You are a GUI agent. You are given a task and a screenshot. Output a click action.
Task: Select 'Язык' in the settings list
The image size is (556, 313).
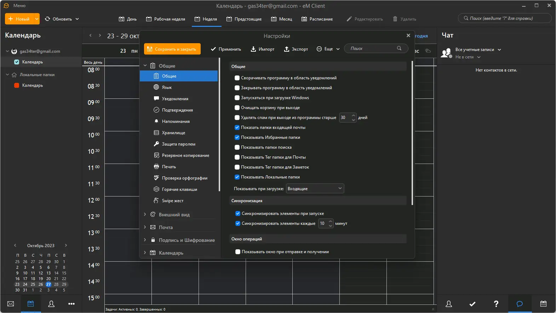pos(167,87)
